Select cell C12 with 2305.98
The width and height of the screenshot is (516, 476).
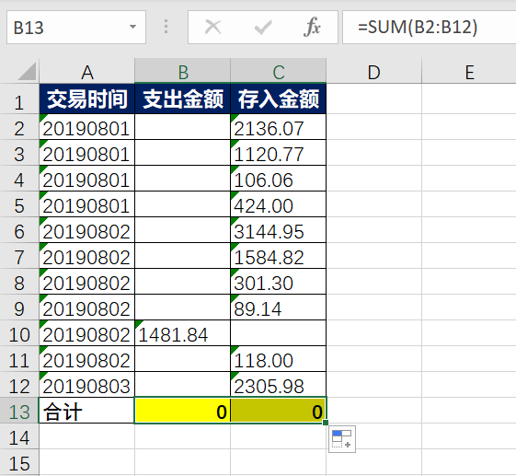(x=279, y=385)
